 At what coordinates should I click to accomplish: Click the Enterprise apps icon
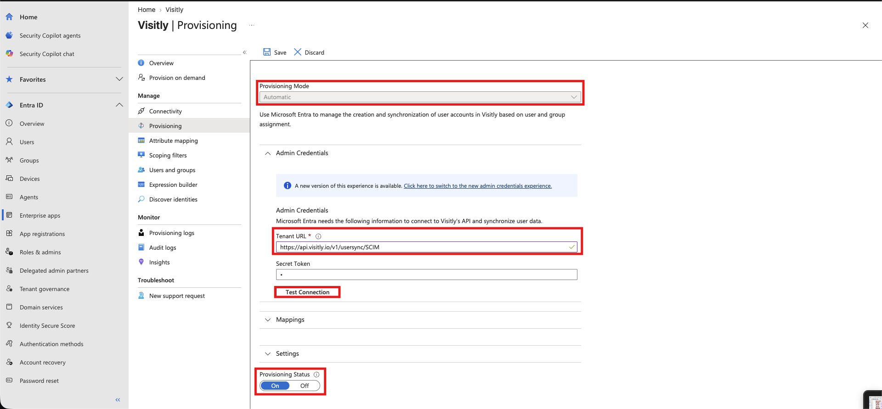pyautogui.click(x=9, y=215)
